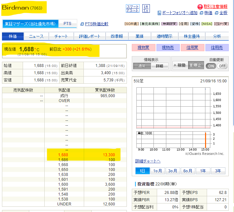
Task: Click the portfolio document icon
Action: (159, 13)
